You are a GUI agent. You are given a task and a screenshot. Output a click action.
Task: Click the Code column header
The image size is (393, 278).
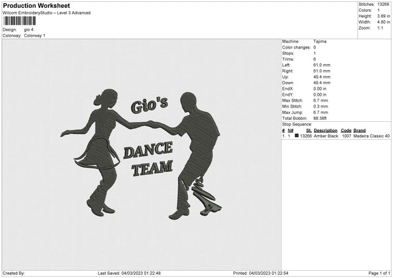click(x=346, y=130)
